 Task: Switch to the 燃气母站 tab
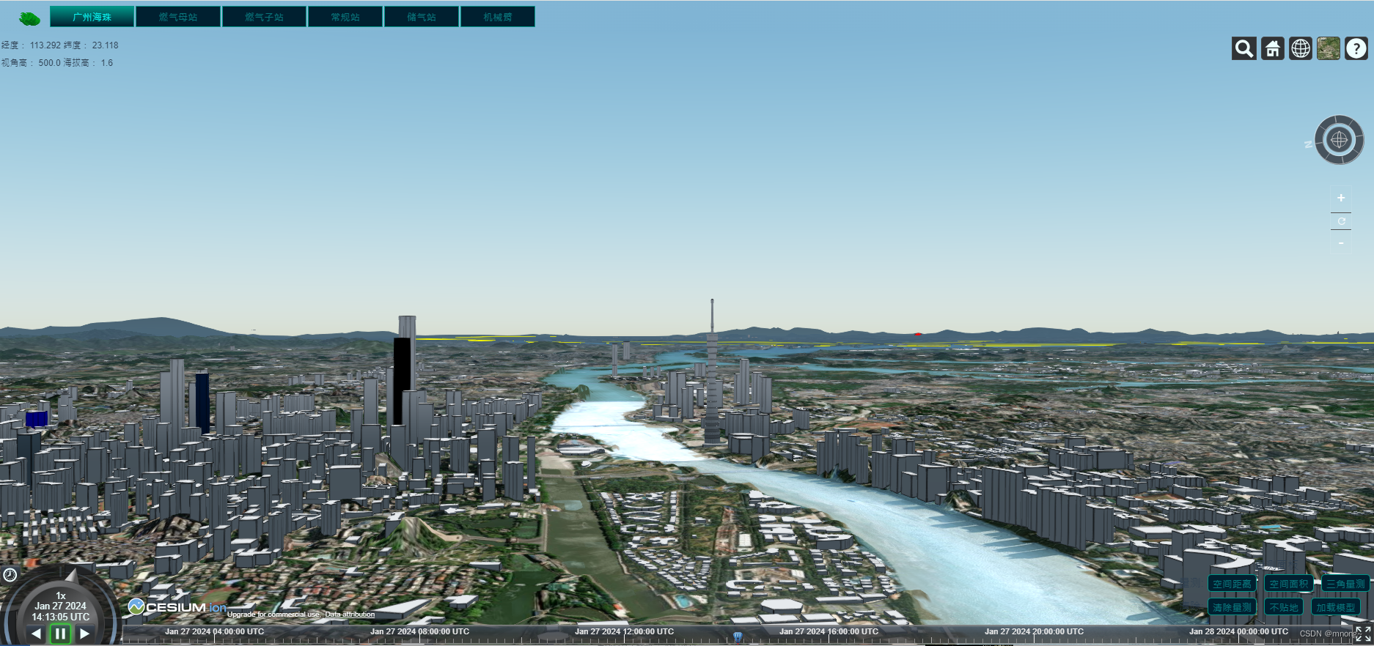[x=178, y=17]
